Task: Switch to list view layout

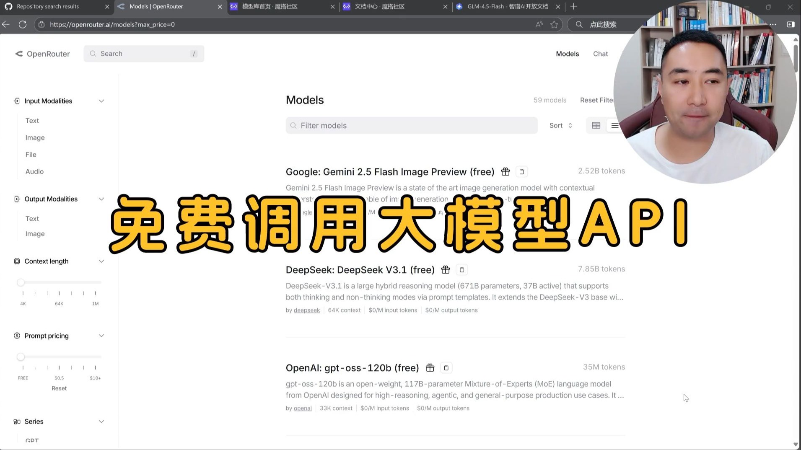Action: click(614, 125)
